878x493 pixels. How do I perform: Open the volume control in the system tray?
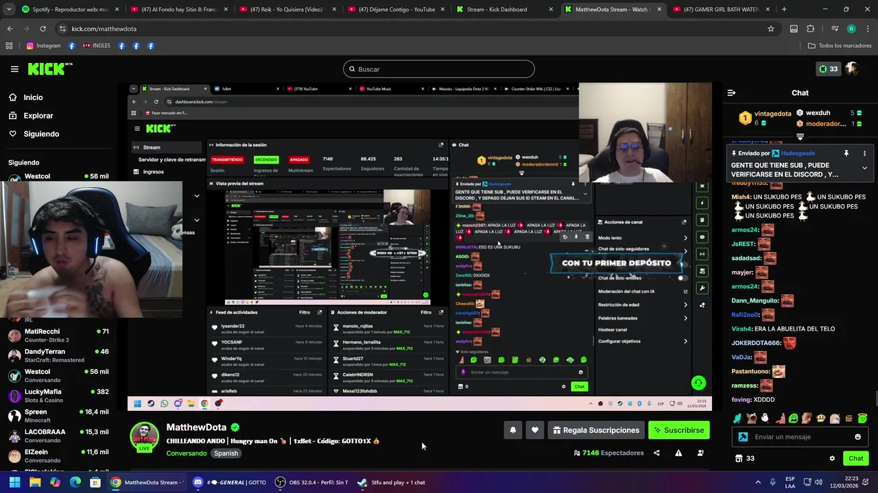click(818, 482)
